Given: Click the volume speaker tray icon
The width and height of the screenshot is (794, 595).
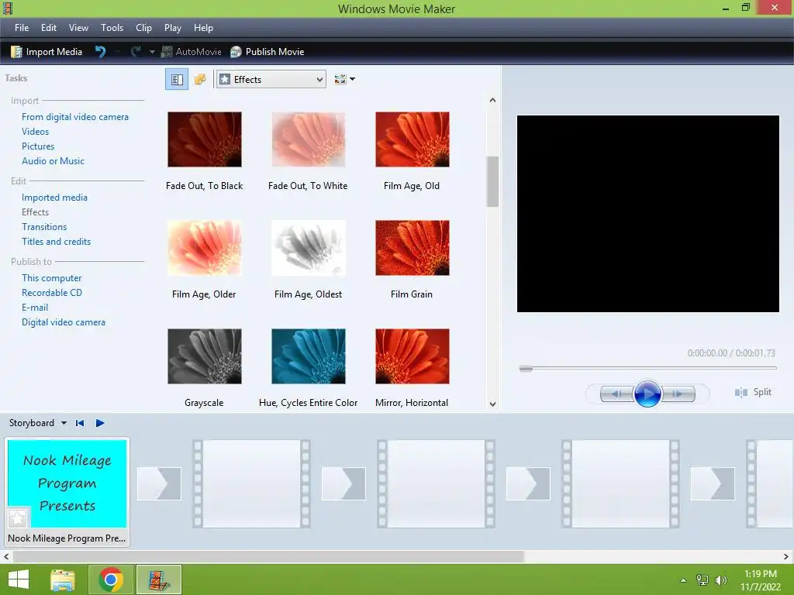Looking at the screenshot, I should [x=721, y=580].
